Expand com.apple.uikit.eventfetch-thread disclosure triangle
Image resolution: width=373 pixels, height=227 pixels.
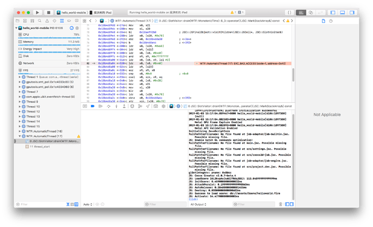pyautogui.click(x=19, y=97)
